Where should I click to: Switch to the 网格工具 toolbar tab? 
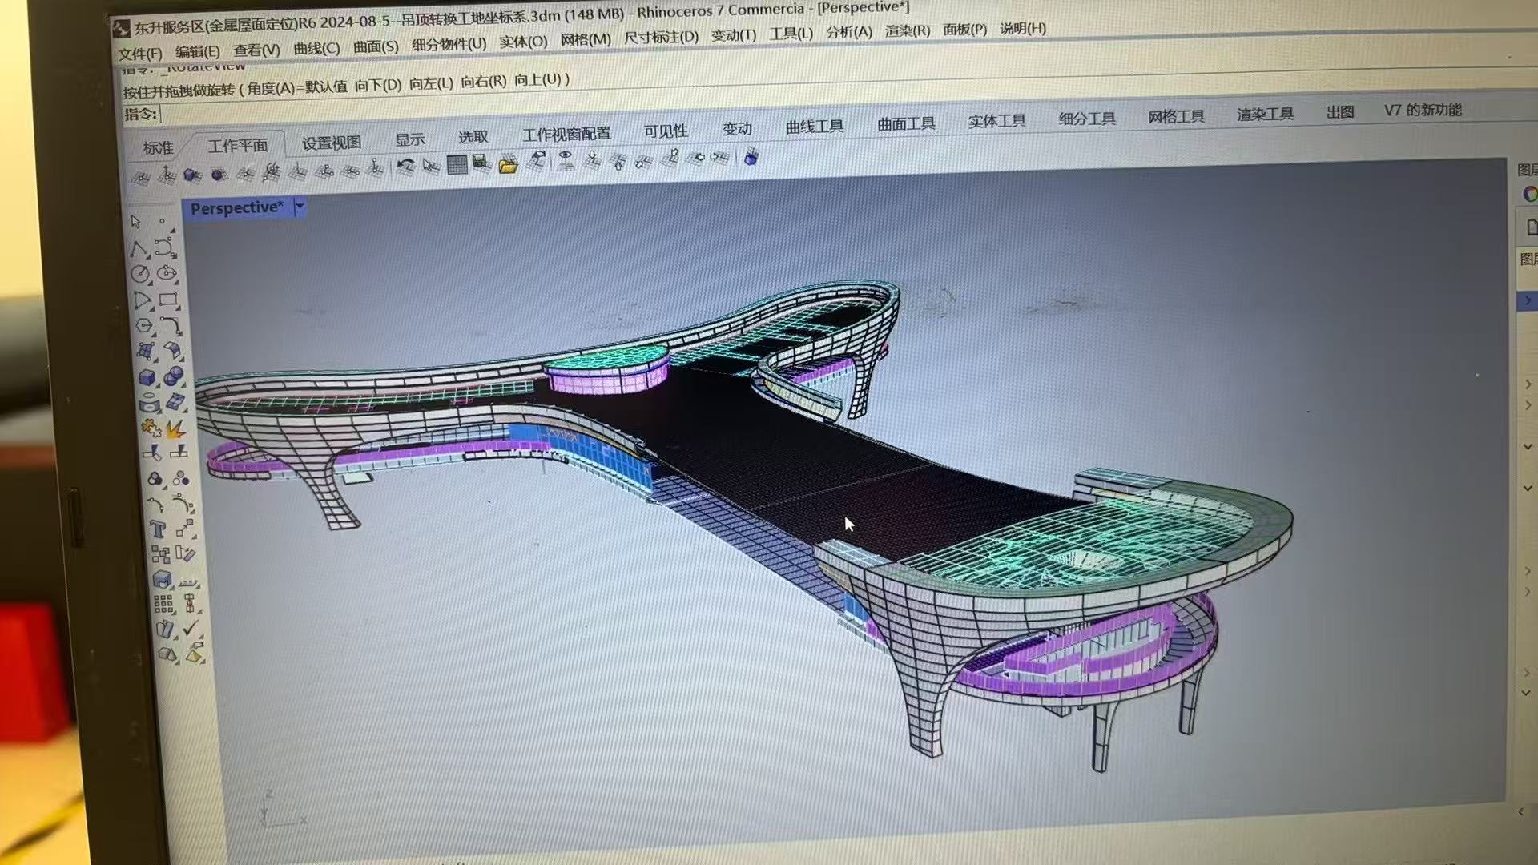pos(1176,117)
